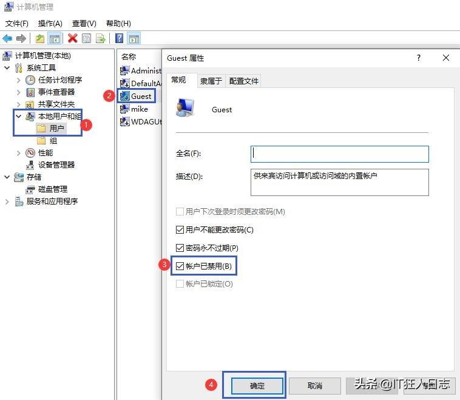Switch to the 配置文件 tab
This screenshot has height=400, width=460.
(x=243, y=81)
